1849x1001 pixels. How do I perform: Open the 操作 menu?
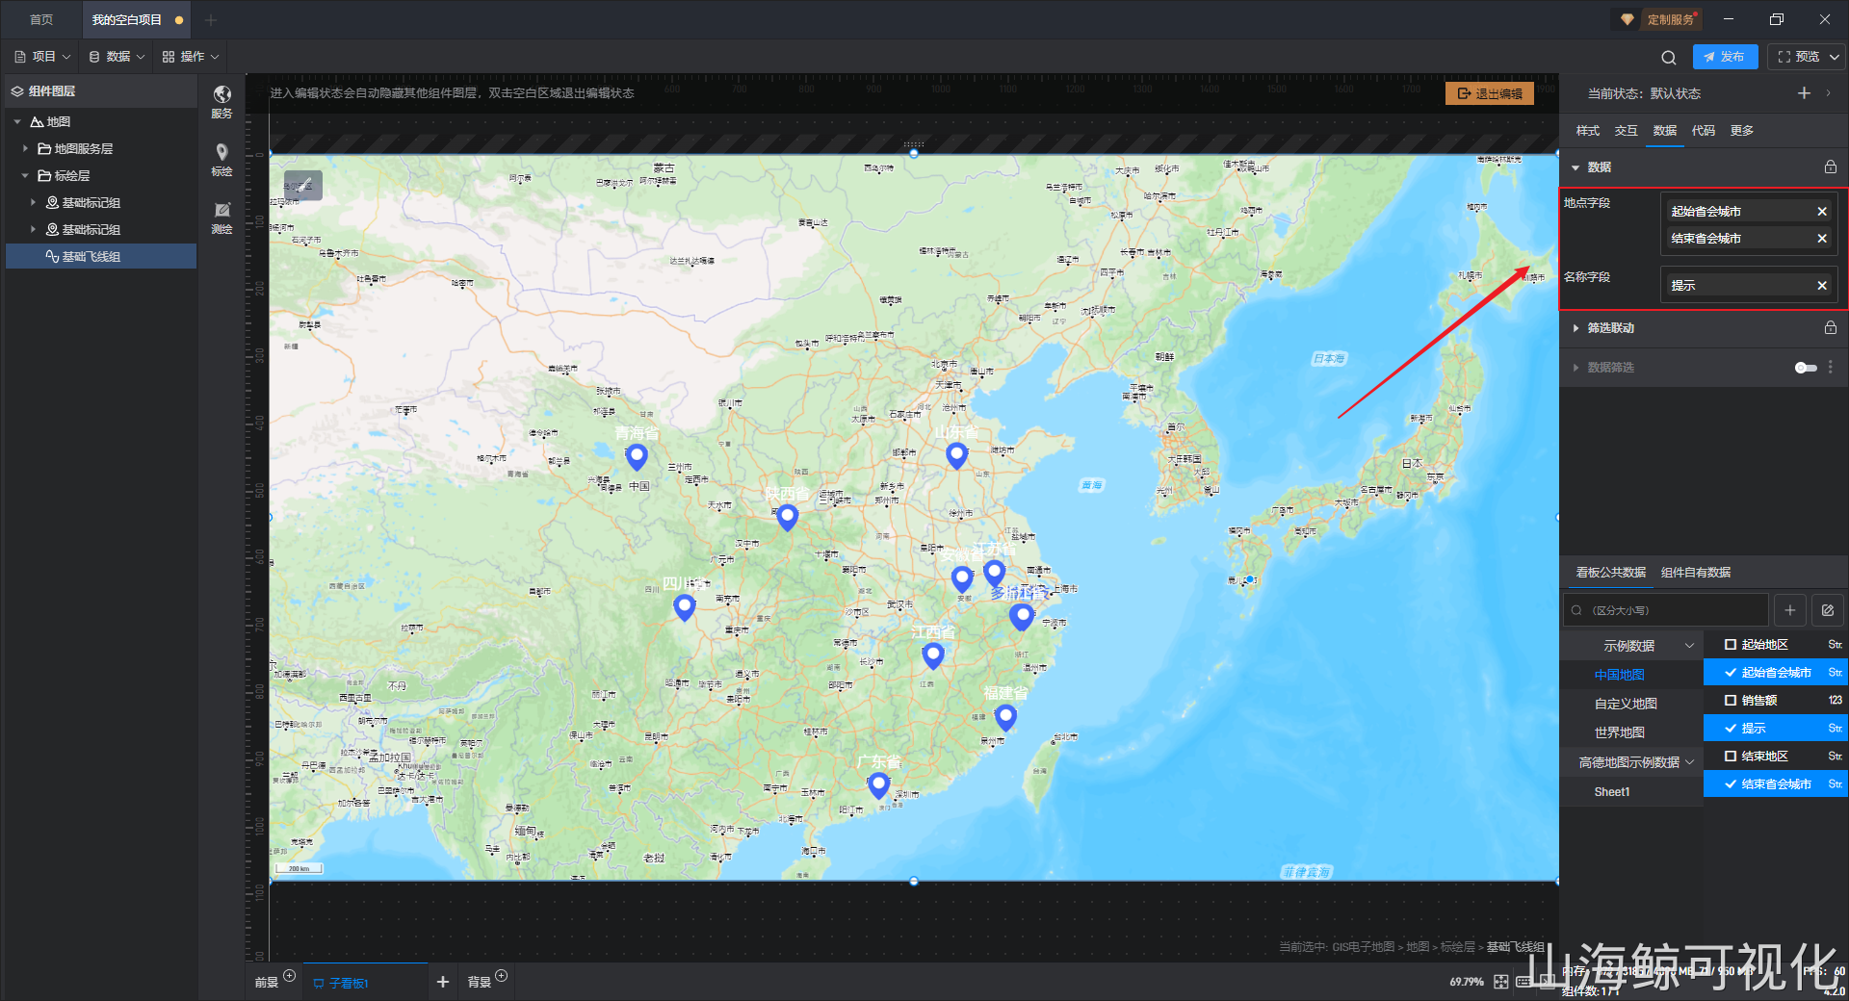click(x=191, y=57)
